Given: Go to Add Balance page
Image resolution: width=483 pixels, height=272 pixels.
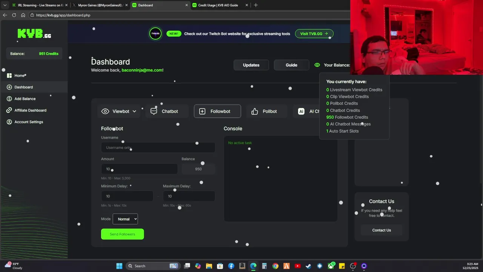Looking at the screenshot, I should coord(25,99).
